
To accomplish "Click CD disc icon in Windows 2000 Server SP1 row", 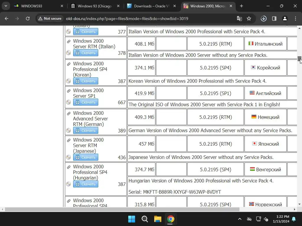I will (68, 102).
